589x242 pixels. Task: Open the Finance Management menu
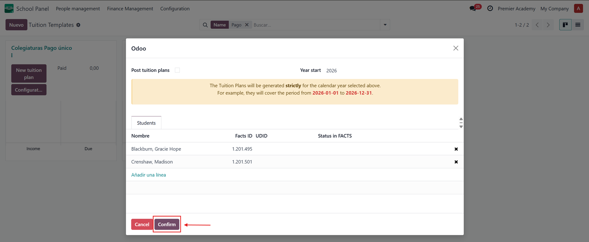click(x=130, y=9)
